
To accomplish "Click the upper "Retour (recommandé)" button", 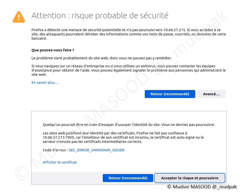I will (170, 94).
